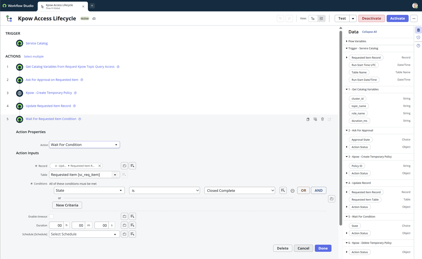This screenshot has width=422, height=259.
Task: Open the Table dropdown Requested Item
Action: click(x=84, y=175)
